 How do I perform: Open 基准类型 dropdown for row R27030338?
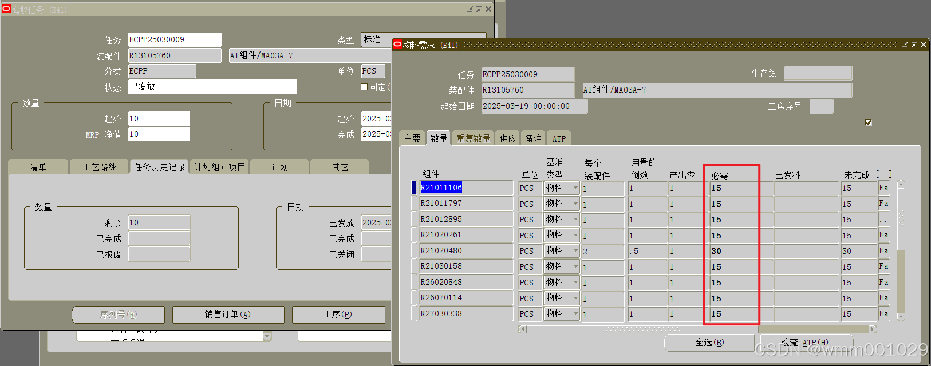575,313
